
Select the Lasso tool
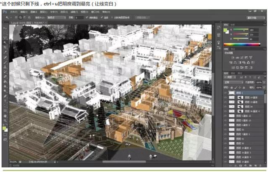5,38
